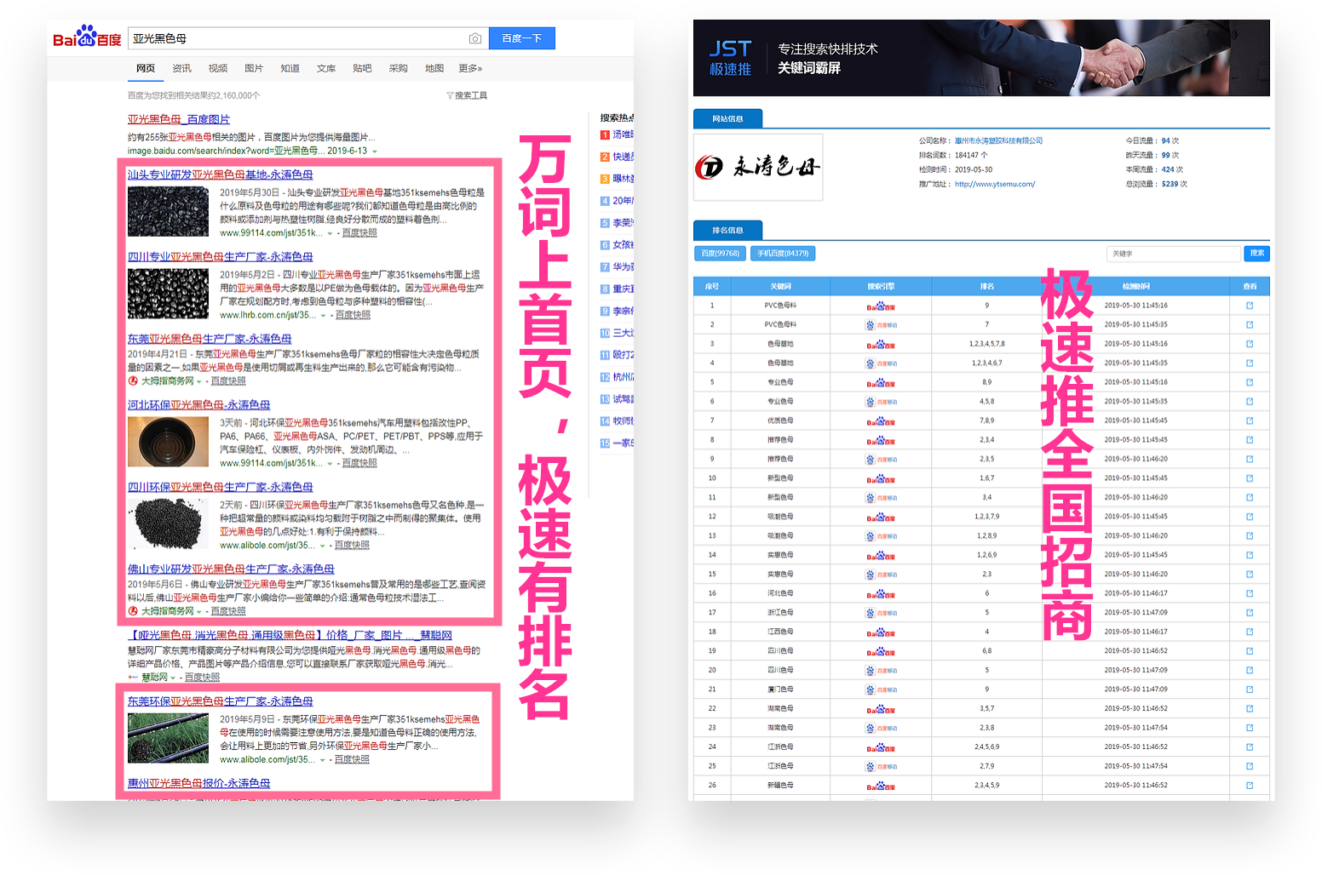Switch to the 视频 tab

(x=218, y=68)
